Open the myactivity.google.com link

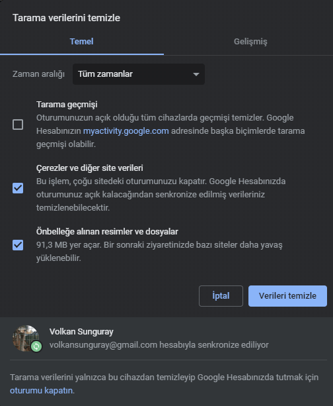(x=126, y=130)
